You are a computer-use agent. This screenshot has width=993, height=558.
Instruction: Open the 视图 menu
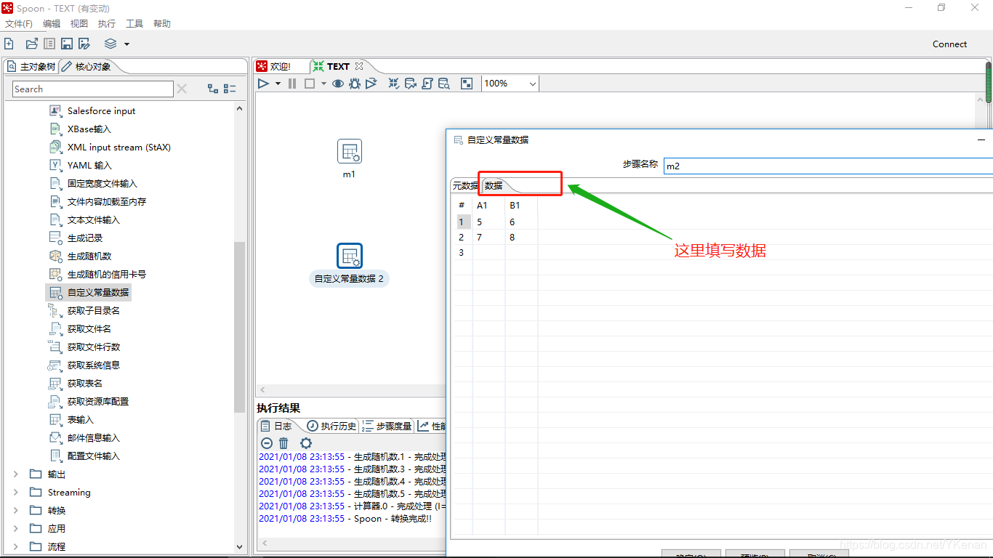79,24
